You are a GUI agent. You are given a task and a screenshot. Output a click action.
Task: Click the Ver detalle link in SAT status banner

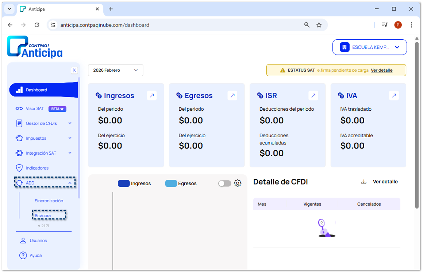click(381, 70)
